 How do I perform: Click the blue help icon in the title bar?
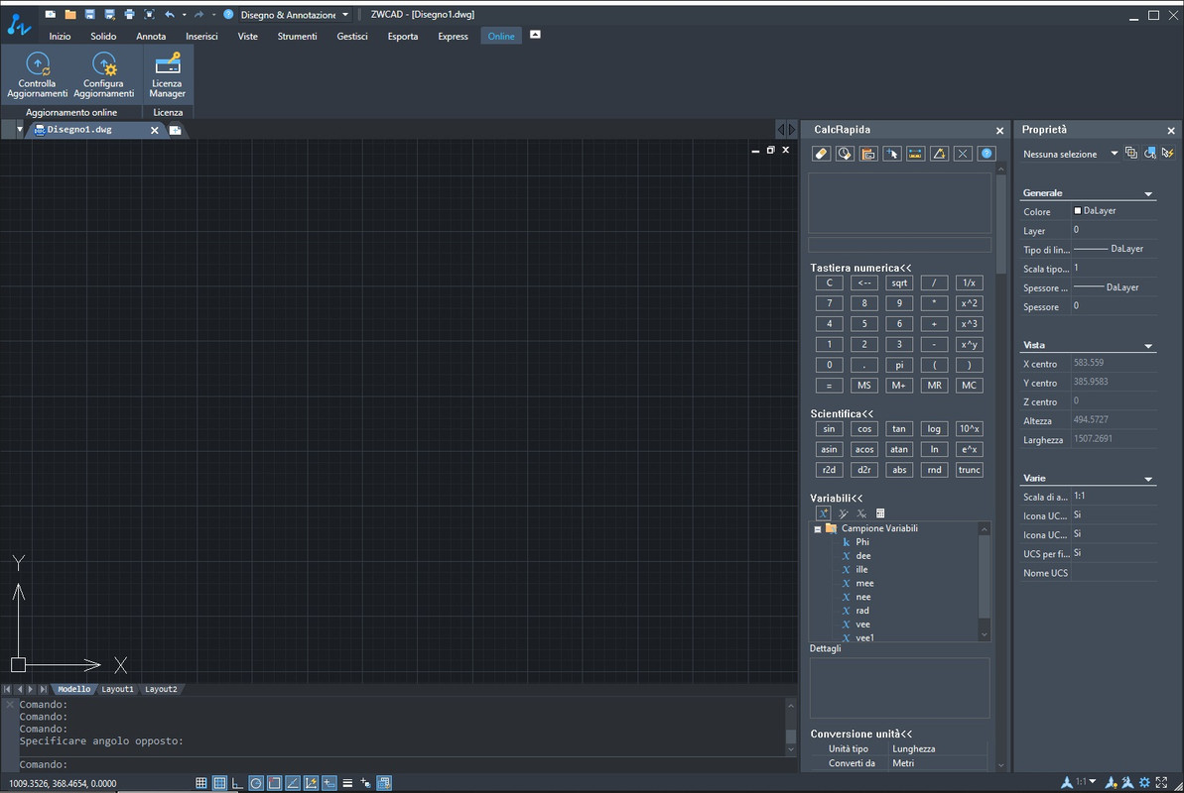pos(228,14)
